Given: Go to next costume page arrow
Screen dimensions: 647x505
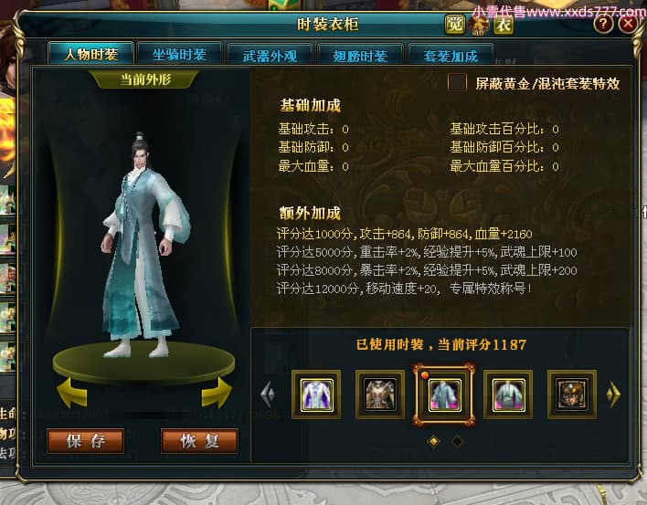Looking at the screenshot, I should tap(613, 395).
